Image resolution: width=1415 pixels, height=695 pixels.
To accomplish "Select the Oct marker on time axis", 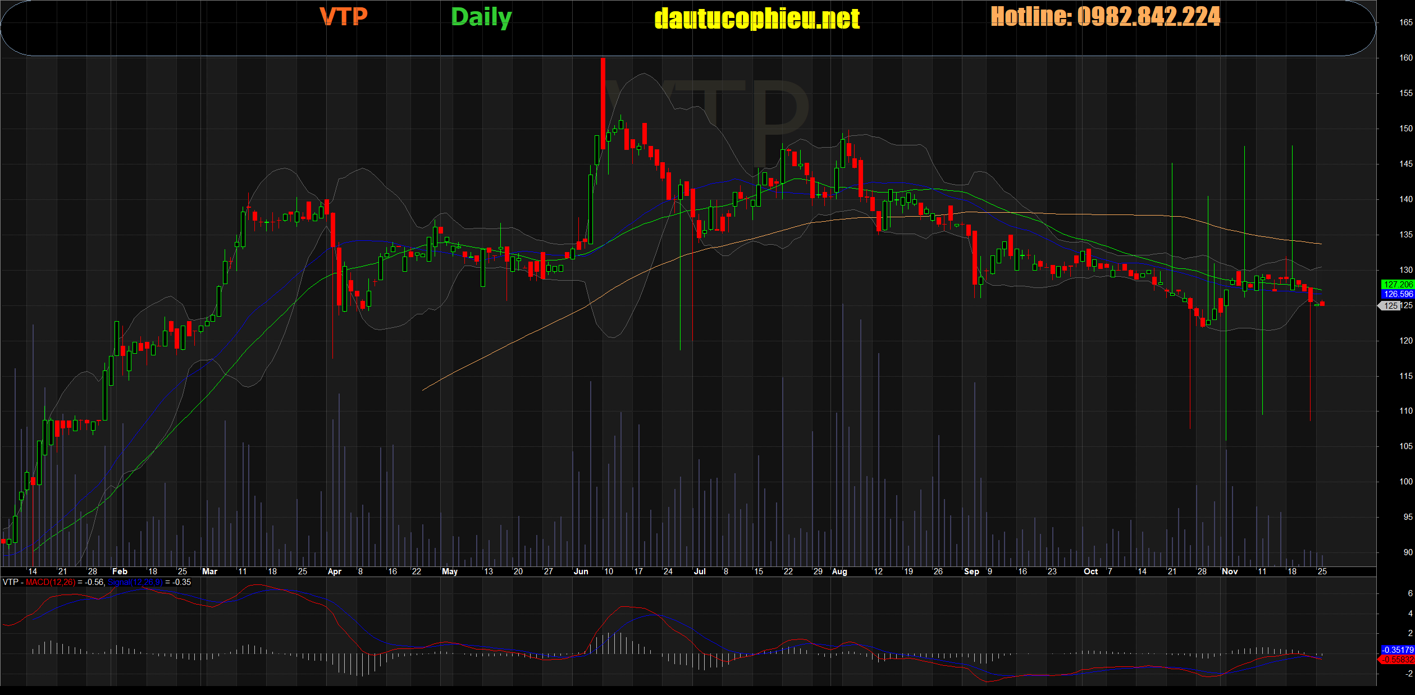I will click(1090, 571).
